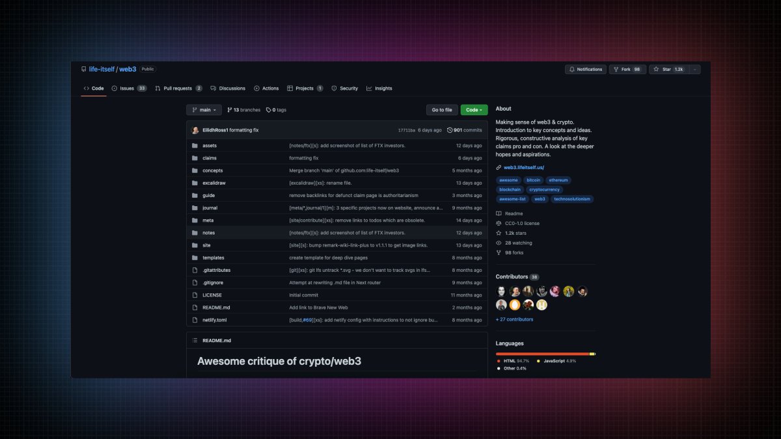
Task: Open the Projects tab
Action: click(305, 88)
